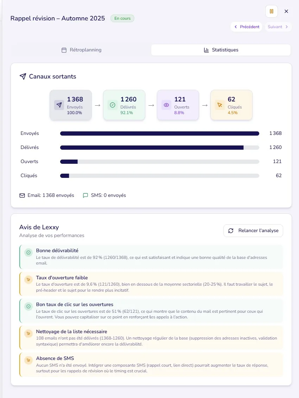The image size is (299, 398).
Task: Click the Nettoyage de la liste nécessaire title
Action: pos(71,331)
